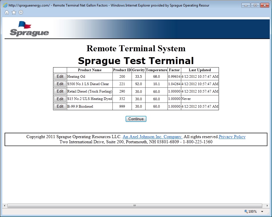The width and height of the screenshot is (272, 217).
Task: Click the S500 No.1 LS Diesel Clear name
Action: tap(88, 84)
